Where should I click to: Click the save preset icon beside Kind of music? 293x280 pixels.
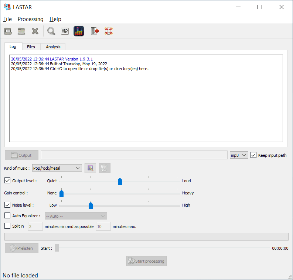pyautogui.click(x=90, y=168)
